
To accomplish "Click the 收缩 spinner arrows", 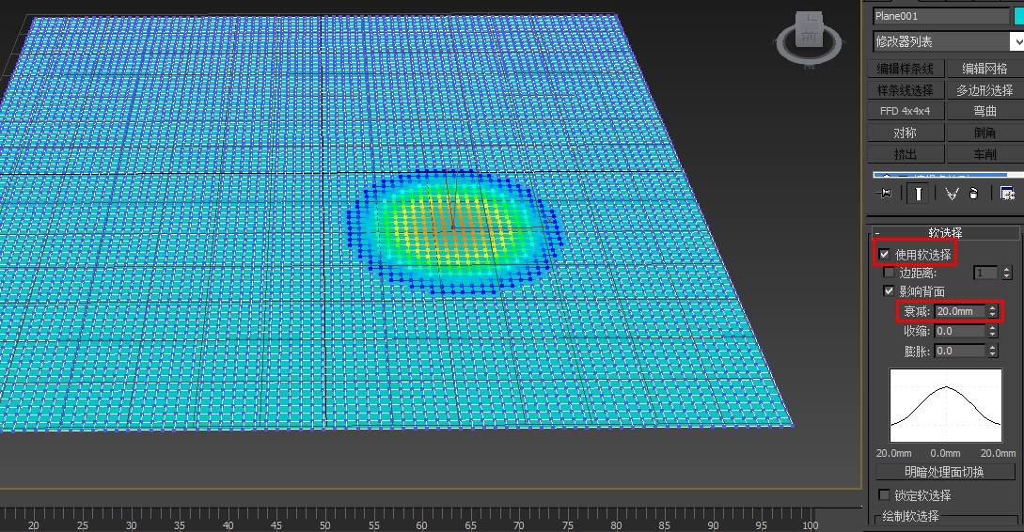I will 993,331.
